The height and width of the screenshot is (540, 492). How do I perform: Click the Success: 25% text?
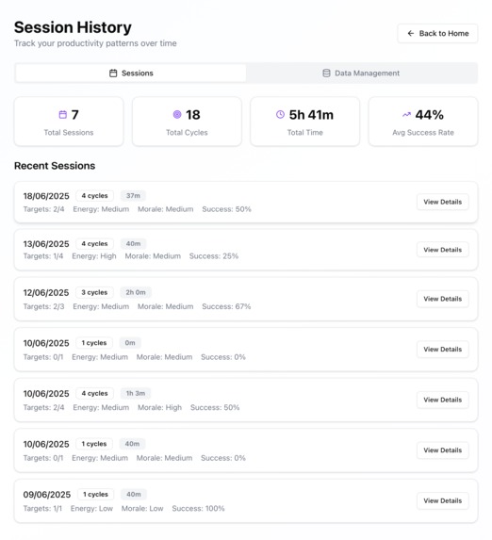(214, 256)
